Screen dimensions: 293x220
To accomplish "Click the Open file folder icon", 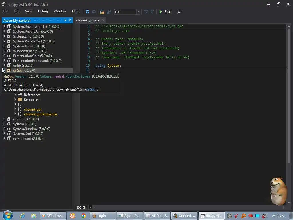I will (x=102, y=12).
